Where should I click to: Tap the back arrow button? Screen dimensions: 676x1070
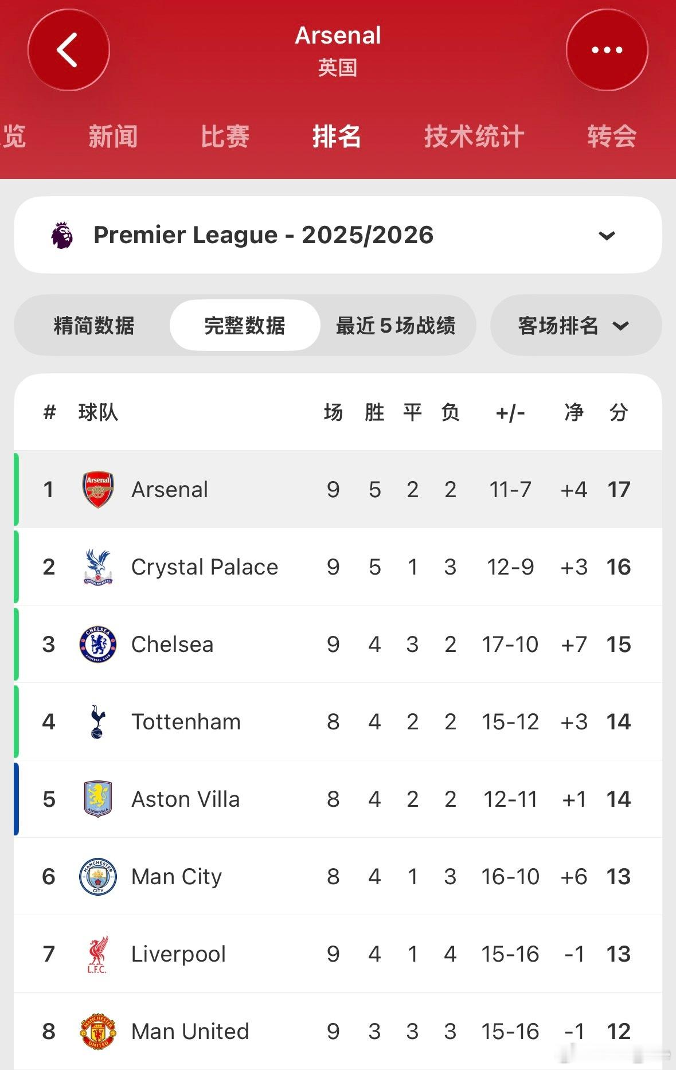(68, 50)
